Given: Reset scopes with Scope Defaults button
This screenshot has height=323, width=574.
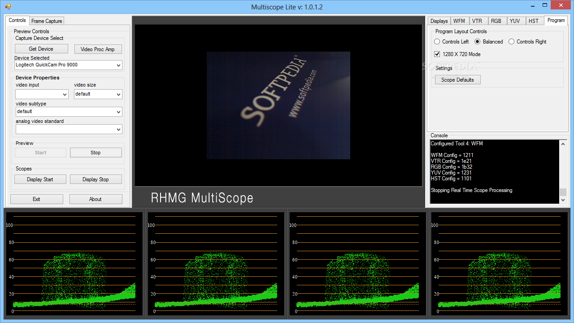Looking at the screenshot, I should (x=457, y=80).
